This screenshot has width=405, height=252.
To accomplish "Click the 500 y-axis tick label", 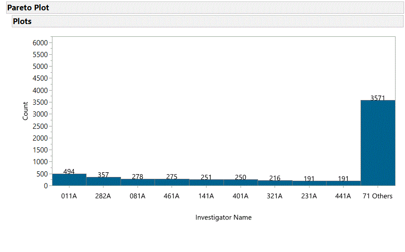I will tap(42, 174).
